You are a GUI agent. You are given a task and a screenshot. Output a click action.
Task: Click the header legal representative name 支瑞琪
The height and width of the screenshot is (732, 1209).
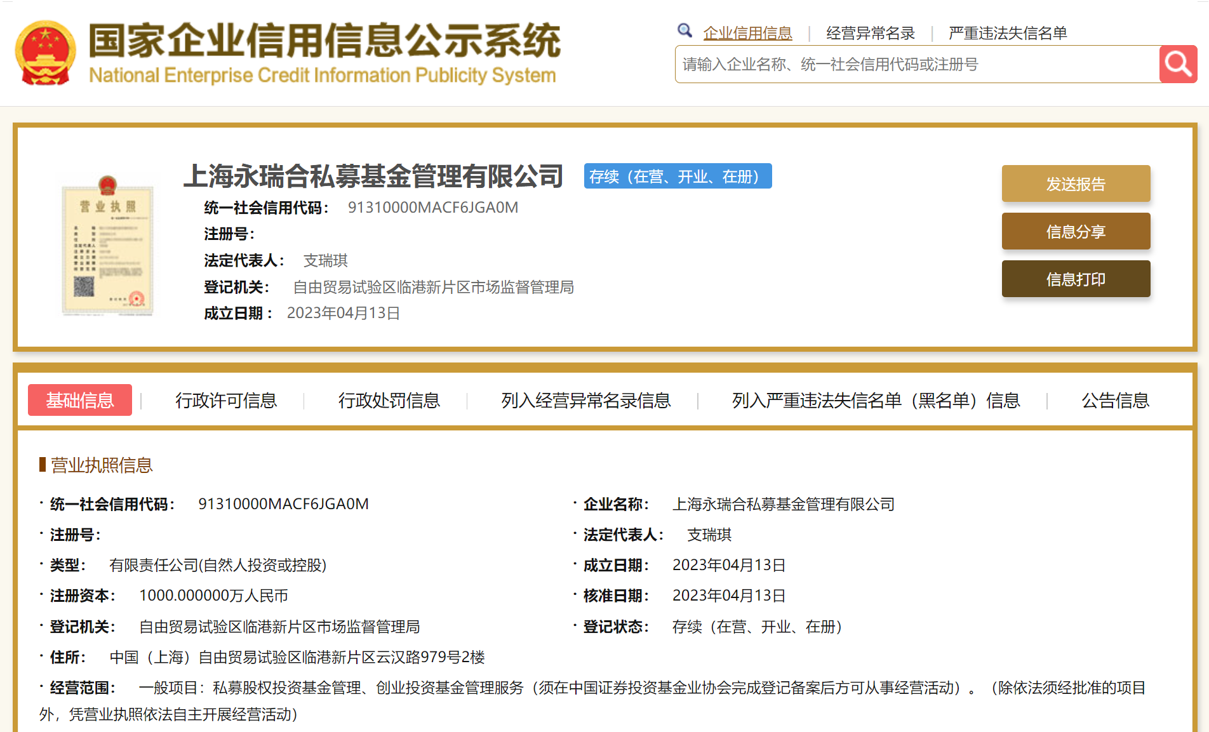326,260
